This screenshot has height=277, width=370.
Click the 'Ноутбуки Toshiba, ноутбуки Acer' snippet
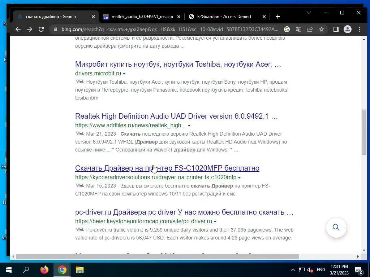[x=181, y=90]
